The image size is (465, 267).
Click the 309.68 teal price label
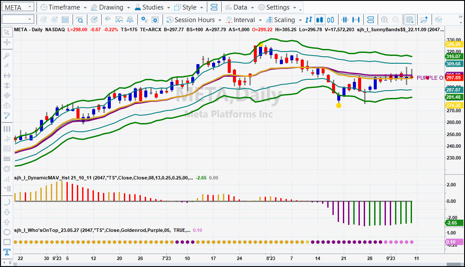click(453, 64)
